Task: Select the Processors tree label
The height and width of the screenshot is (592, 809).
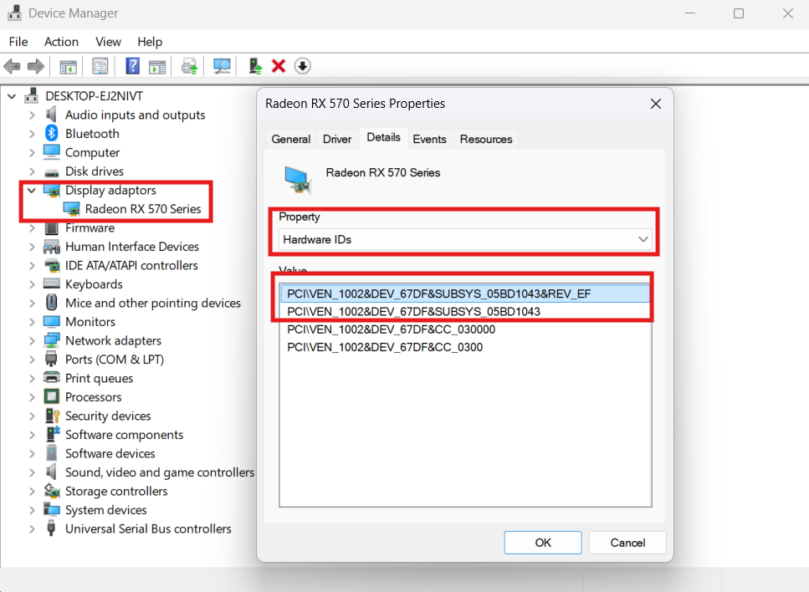Action: pyautogui.click(x=94, y=397)
